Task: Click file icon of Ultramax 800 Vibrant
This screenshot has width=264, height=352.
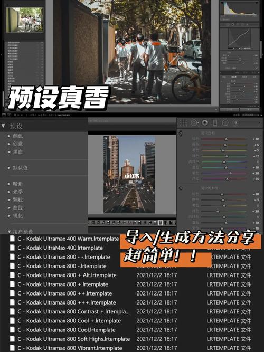Action: click(13, 348)
